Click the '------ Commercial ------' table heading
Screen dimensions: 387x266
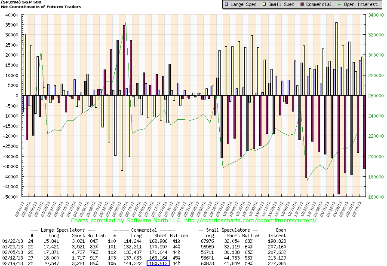point(144,230)
